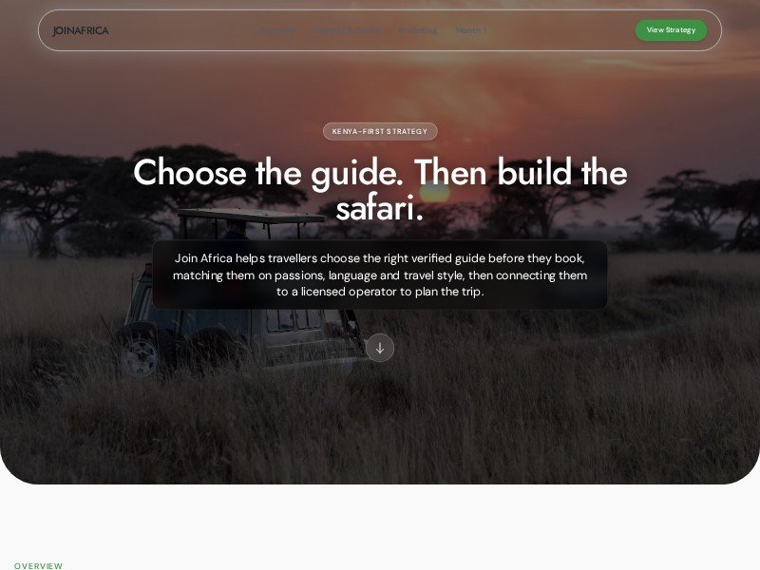Click the Kenya-First Strategy badge
The width and height of the screenshot is (760, 570).
(380, 131)
